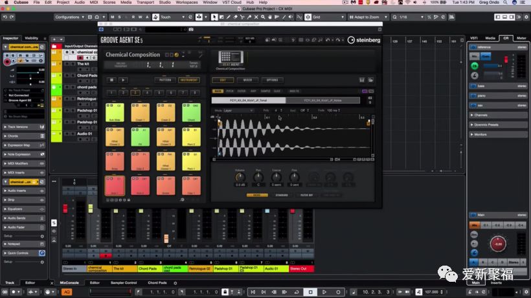Trigger the green Ghost drum pad

191,113
